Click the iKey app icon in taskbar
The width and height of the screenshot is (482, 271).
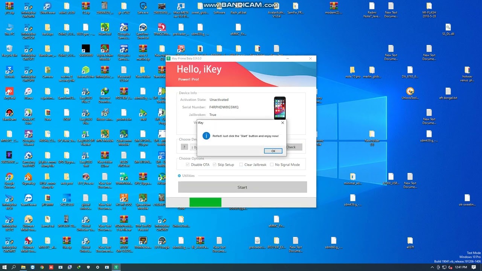(x=116, y=267)
